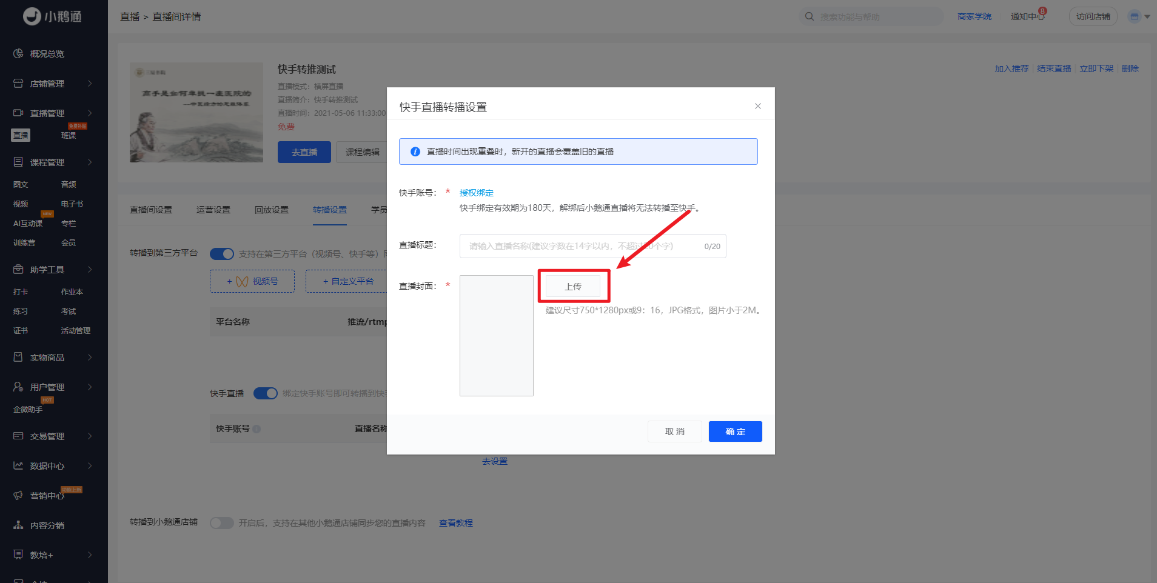1157x583 pixels.
Task: Click the 内容分销 network icon
Action: tap(18, 525)
